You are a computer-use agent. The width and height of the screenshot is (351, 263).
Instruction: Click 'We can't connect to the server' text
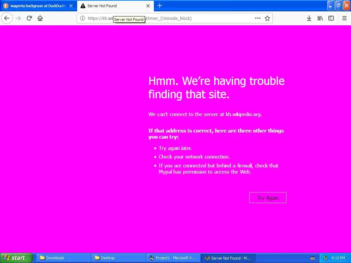205,114
